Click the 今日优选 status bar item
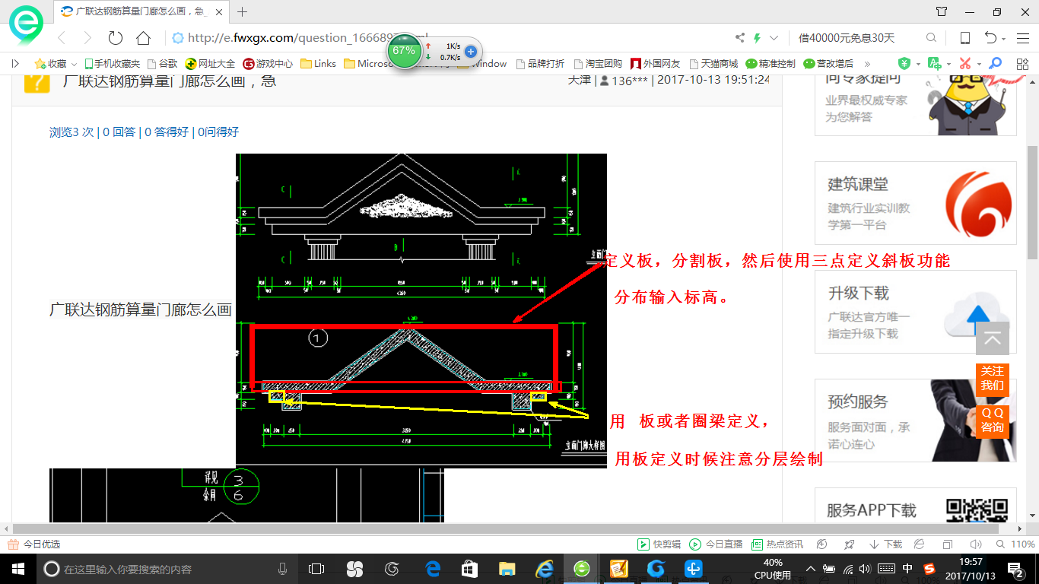1039x584 pixels. coord(33,544)
